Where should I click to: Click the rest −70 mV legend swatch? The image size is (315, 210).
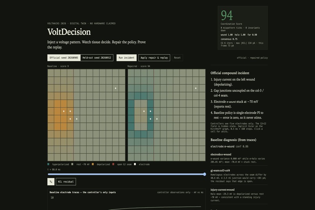coord(72,164)
